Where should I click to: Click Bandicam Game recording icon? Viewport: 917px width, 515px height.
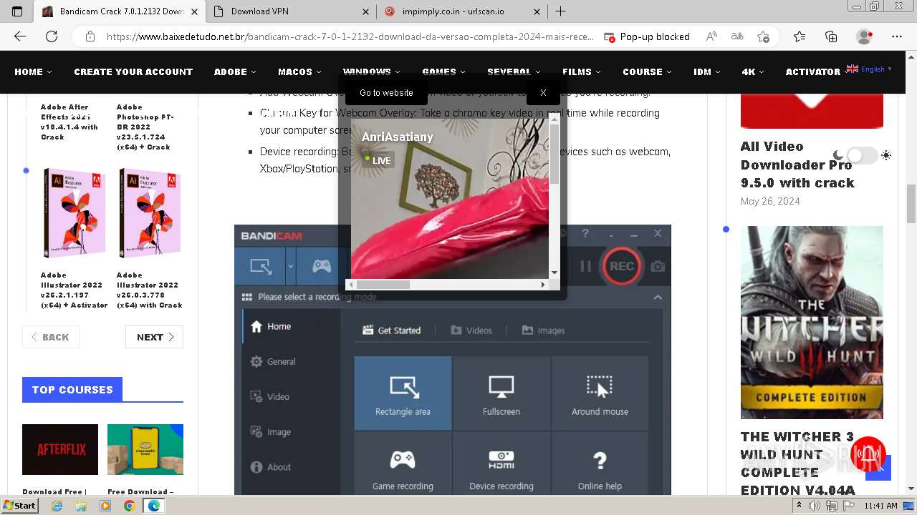pos(403,459)
